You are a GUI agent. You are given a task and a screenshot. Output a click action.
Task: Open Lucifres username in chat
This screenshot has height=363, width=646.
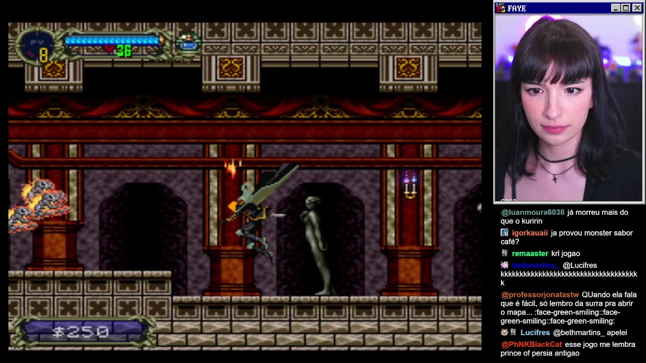(535, 333)
